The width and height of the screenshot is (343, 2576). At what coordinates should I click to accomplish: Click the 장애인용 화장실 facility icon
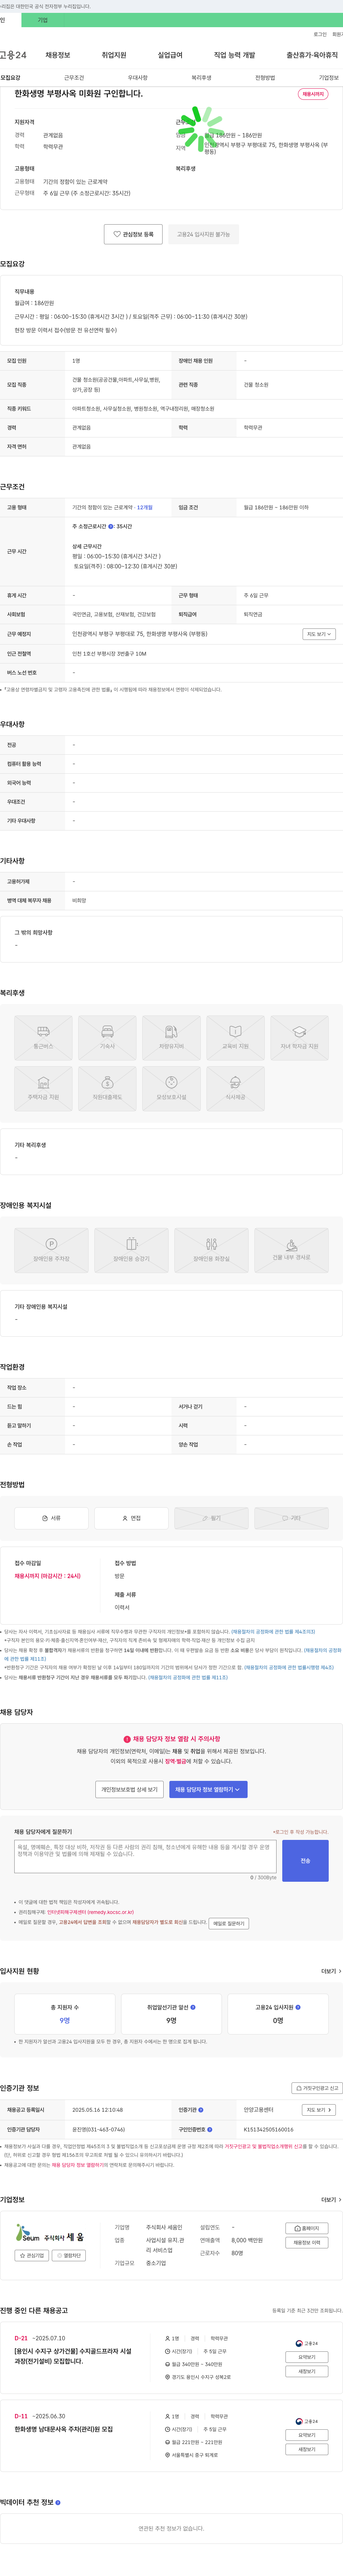[211, 1250]
